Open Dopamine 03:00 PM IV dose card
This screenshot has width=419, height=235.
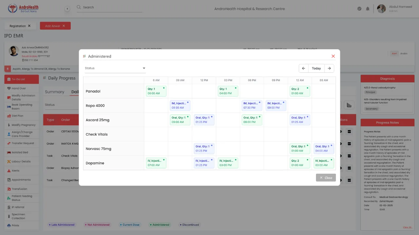point(228,163)
